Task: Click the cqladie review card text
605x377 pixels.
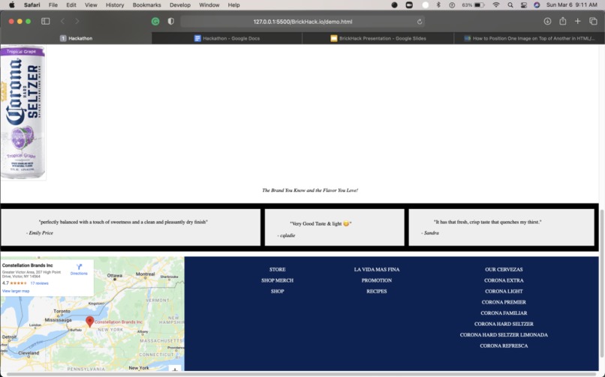Action: pyautogui.click(x=321, y=223)
